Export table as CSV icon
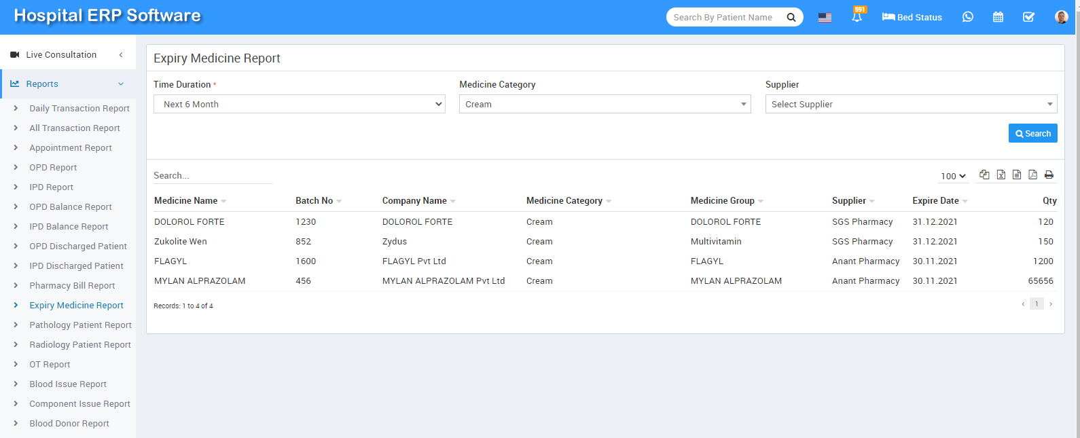The height and width of the screenshot is (438, 1080). tap(1017, 175)
